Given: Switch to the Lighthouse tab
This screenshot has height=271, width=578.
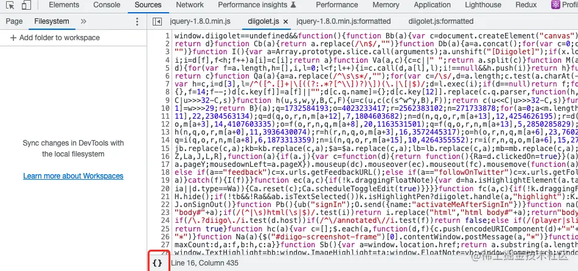Looking at the screenshot, I should pos(483,5).
